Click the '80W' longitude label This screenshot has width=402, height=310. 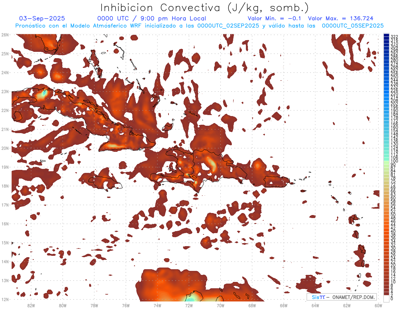tap(63, 305)
